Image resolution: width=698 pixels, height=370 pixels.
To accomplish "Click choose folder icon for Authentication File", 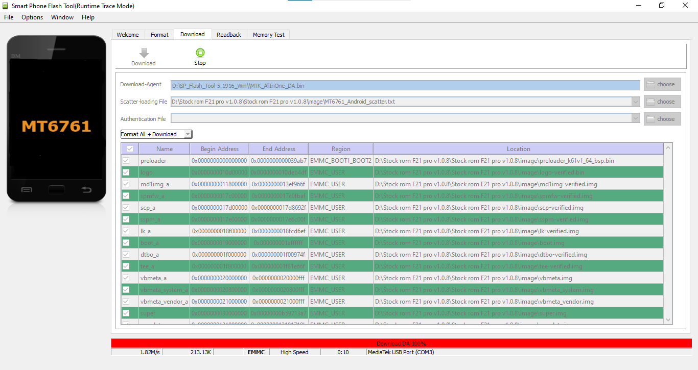I will coord(650,119).
